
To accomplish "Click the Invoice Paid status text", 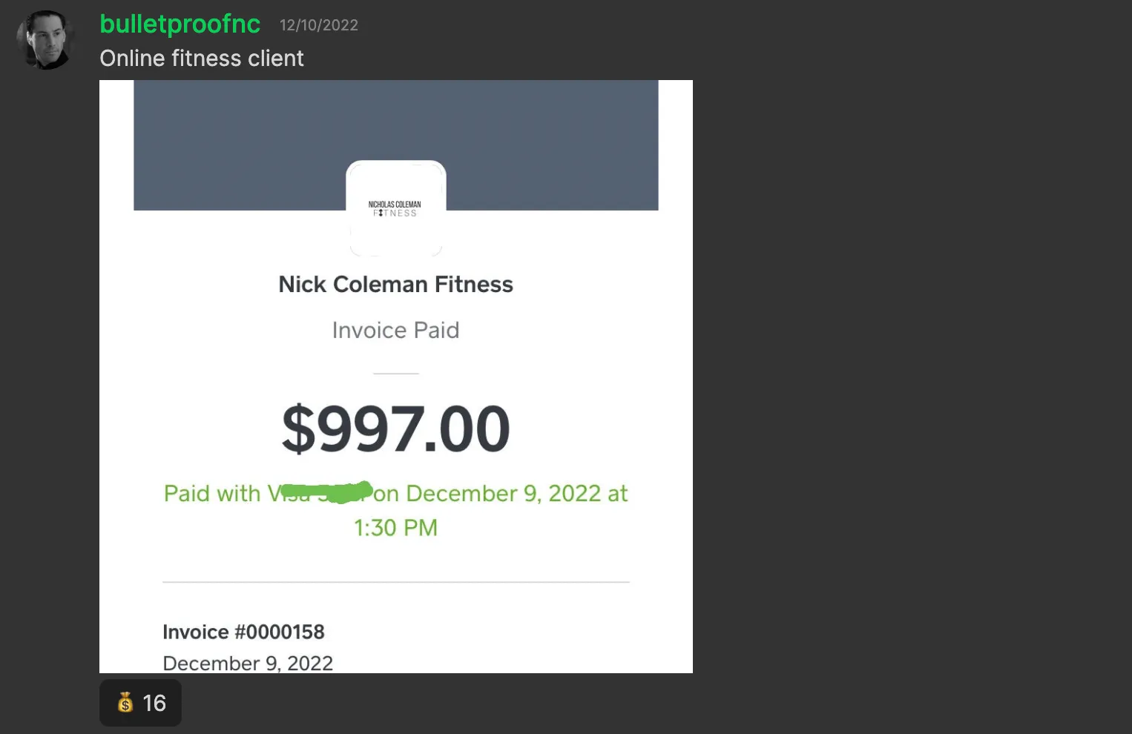I will click(395, 330).
